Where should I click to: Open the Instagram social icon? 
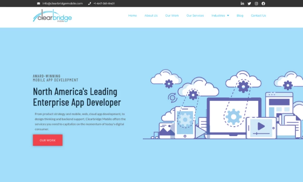(256, 3)
